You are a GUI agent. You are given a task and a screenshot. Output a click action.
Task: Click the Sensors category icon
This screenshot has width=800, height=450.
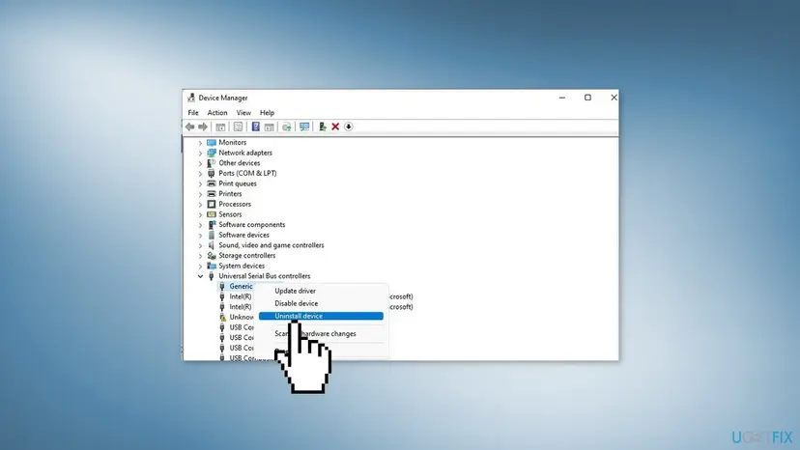(212, 214)
